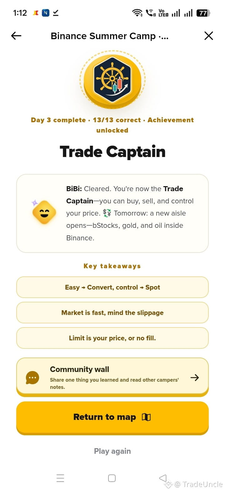Open Android recent apps menu icon
The height and width of the screenshot is (492, 225).
(x=60, y=478)
